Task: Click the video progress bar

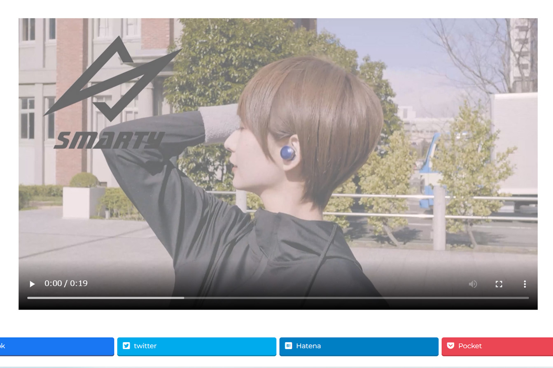Action: pyautogui.click(x=278, y=298)
